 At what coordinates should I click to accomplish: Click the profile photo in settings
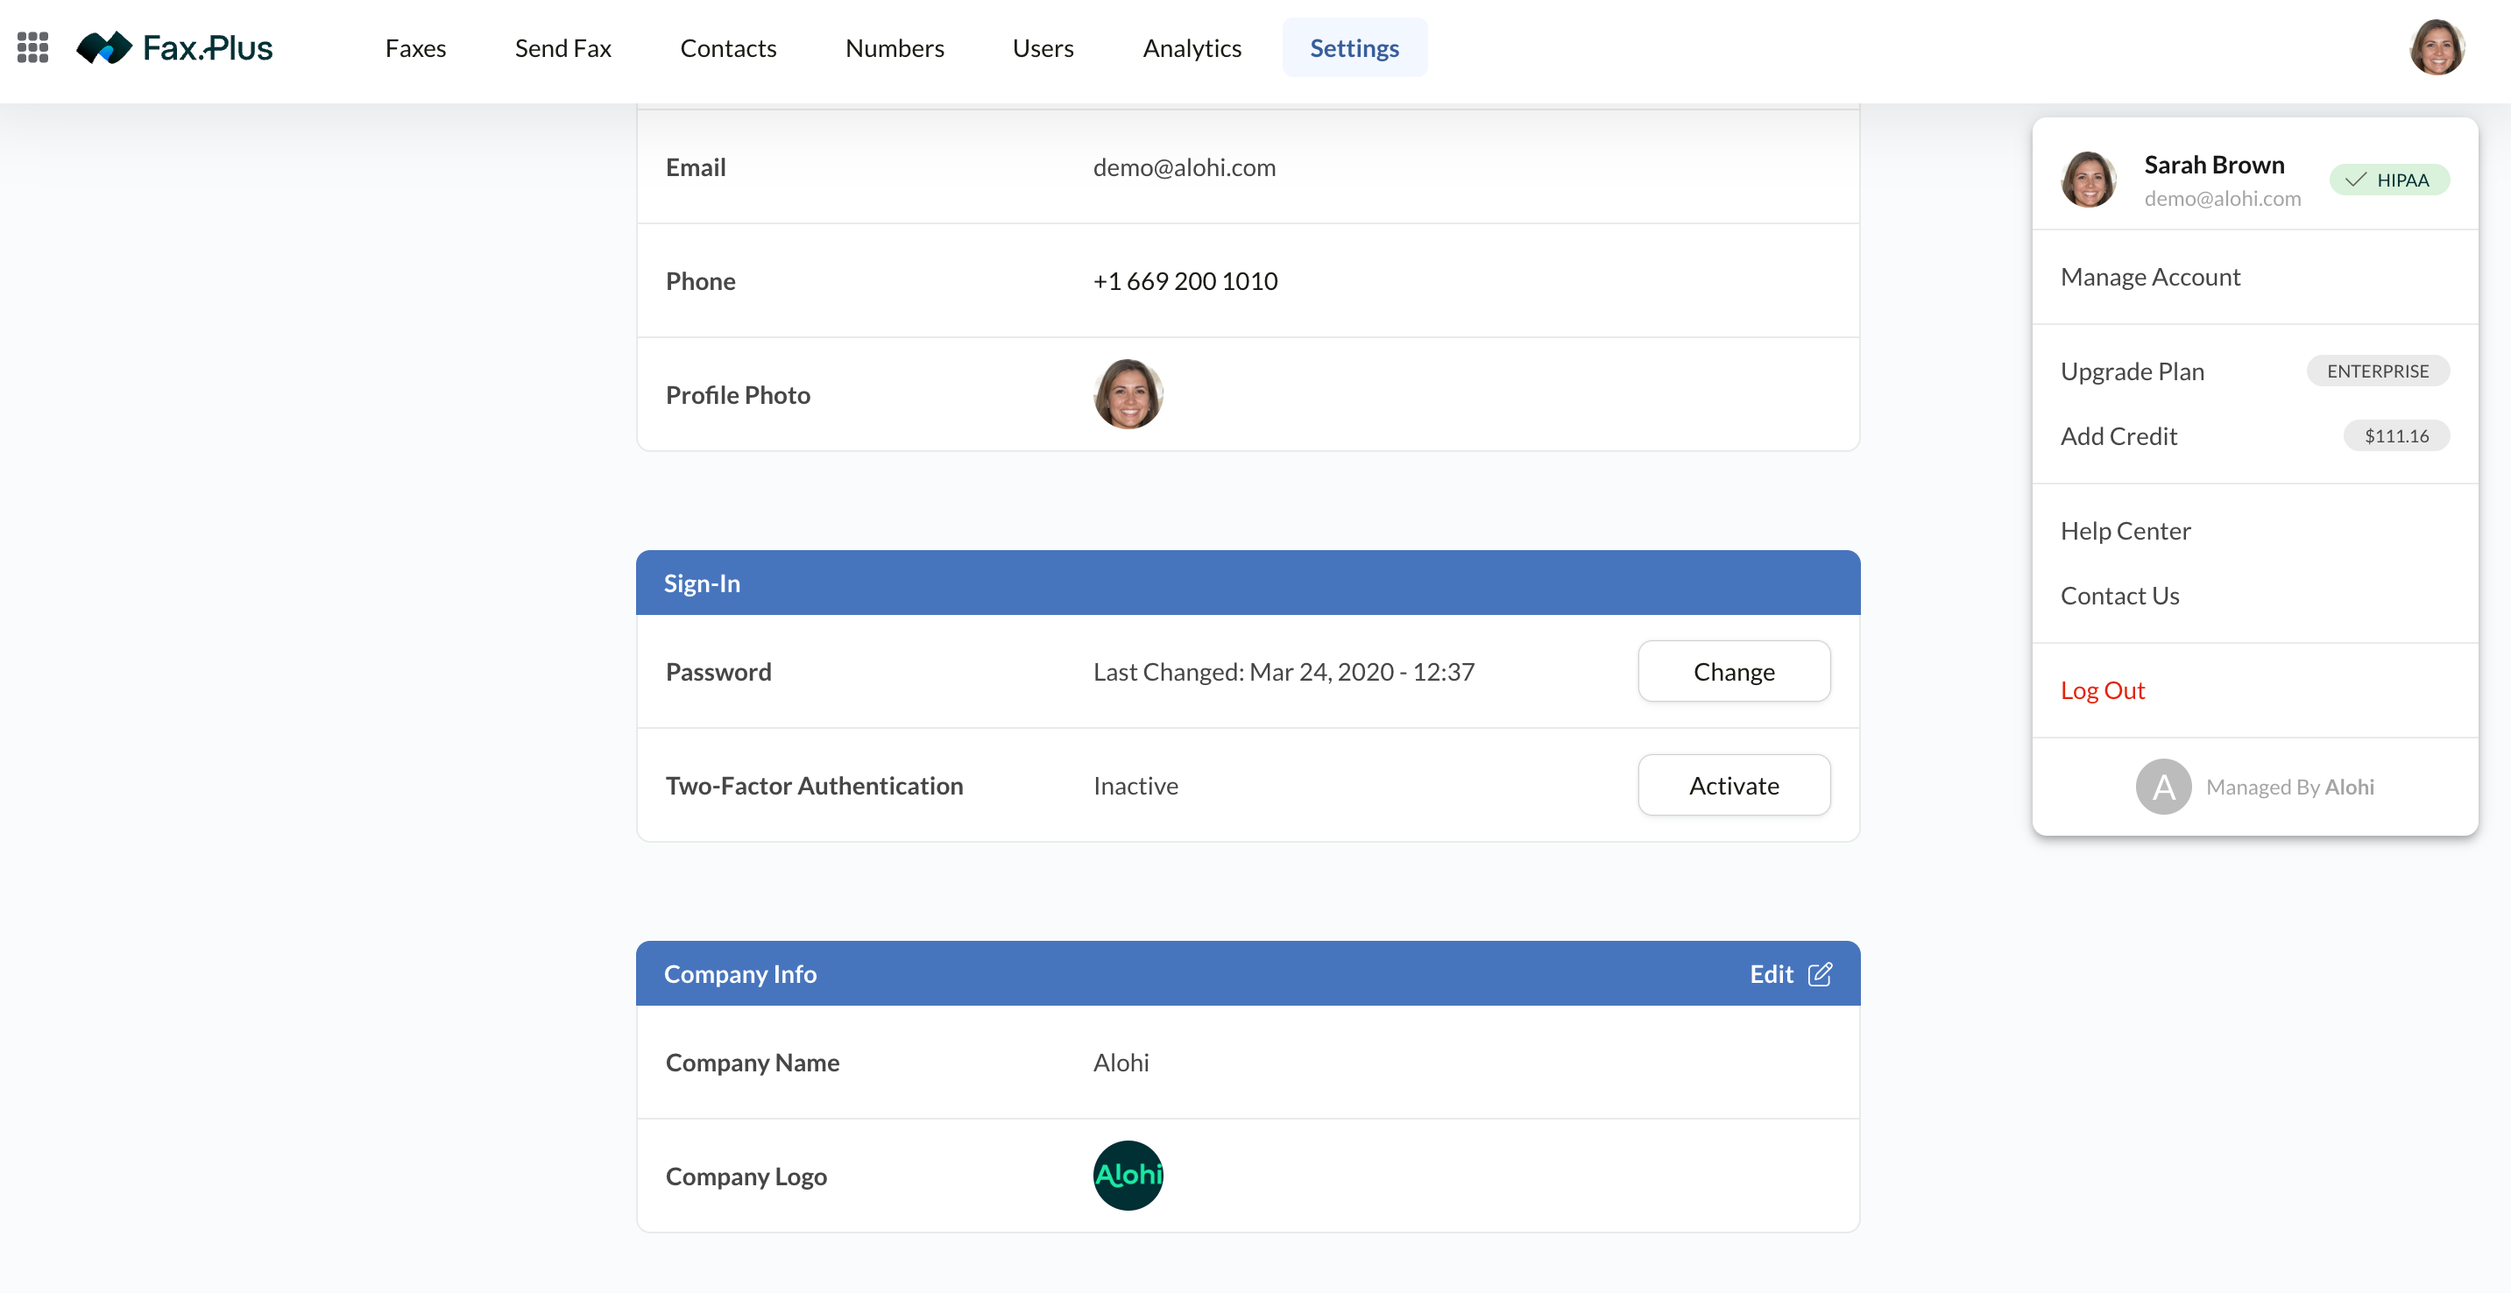pyautogui.click(x=1128, y=394)
